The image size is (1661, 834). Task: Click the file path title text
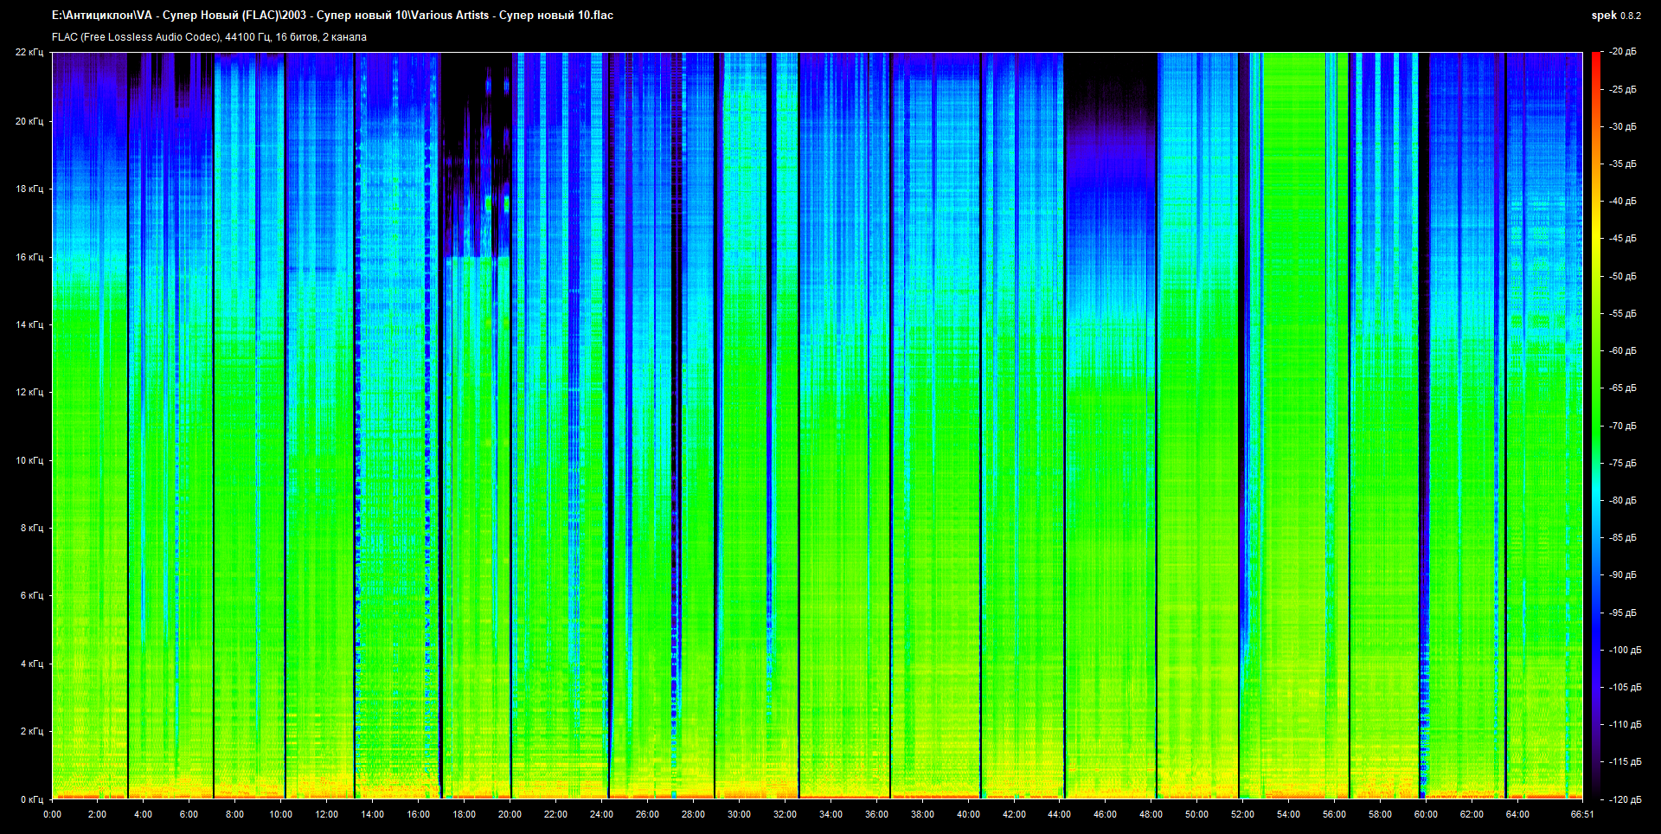click(x=332, y=16)
